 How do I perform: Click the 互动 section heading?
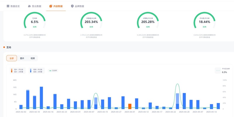click(x=9, y=47)
